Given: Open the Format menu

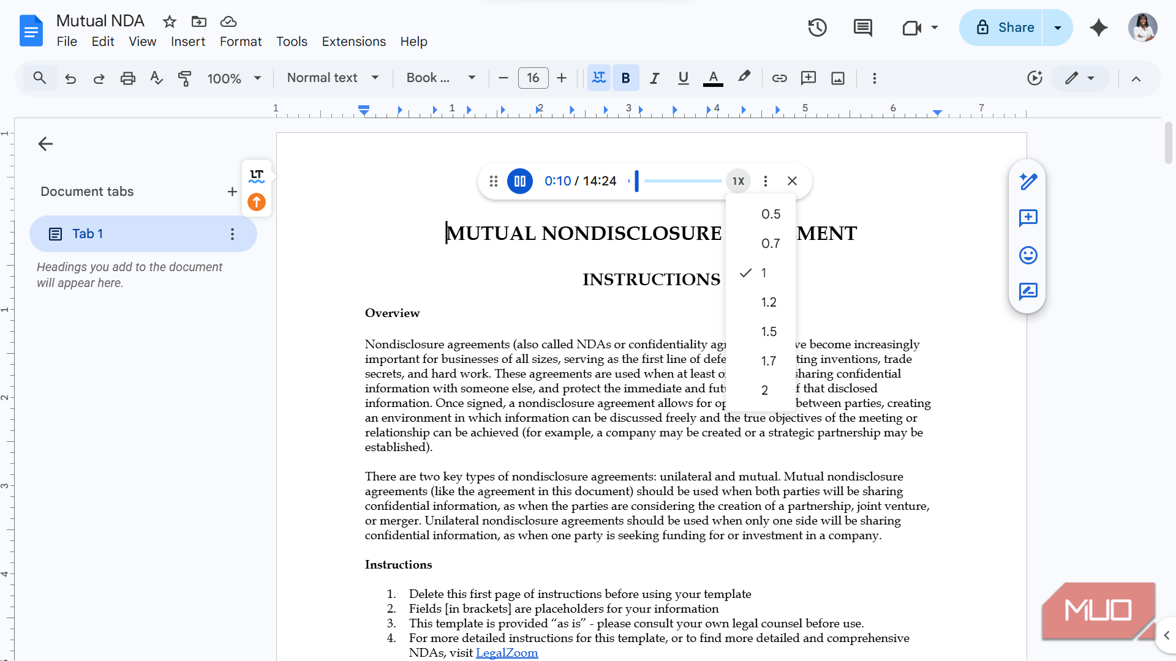Looking at the screenshot, I should click(x=241, y=42).
